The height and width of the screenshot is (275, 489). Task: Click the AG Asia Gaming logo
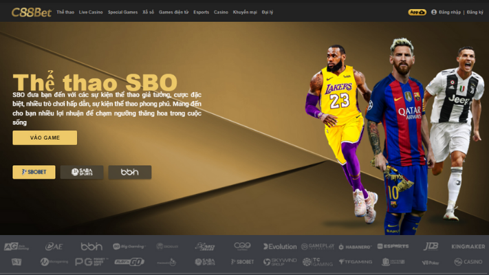[x=17, y=247]
